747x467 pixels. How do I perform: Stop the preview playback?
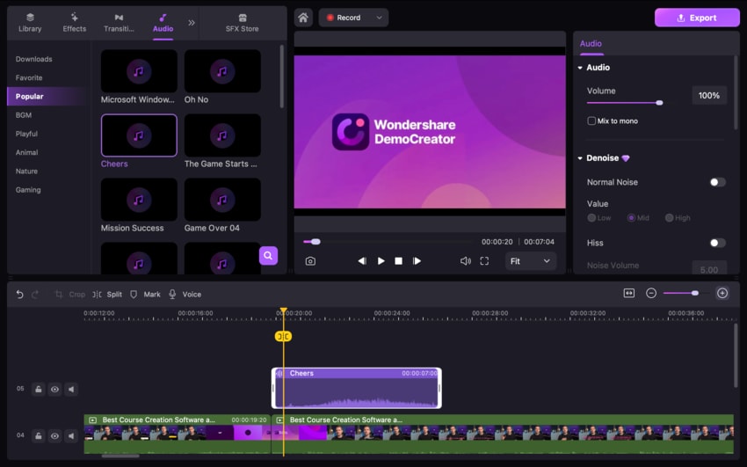(x=399, y=261)
